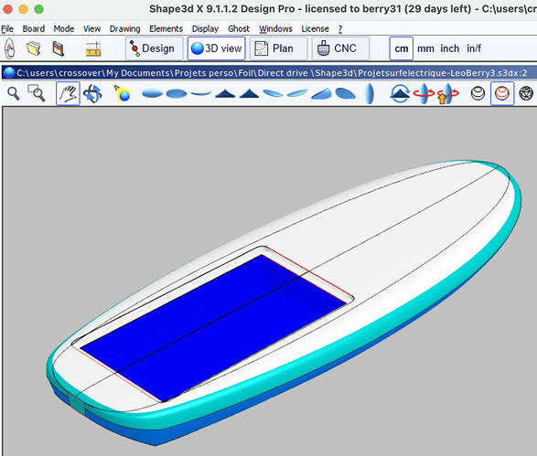Click the new board icon
The image size is (537, 456).
(x=10, y=48)
